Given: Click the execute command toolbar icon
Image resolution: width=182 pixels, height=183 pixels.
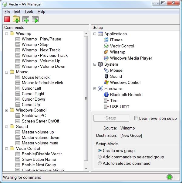Looking at the screenshot, I should point(35,19).
